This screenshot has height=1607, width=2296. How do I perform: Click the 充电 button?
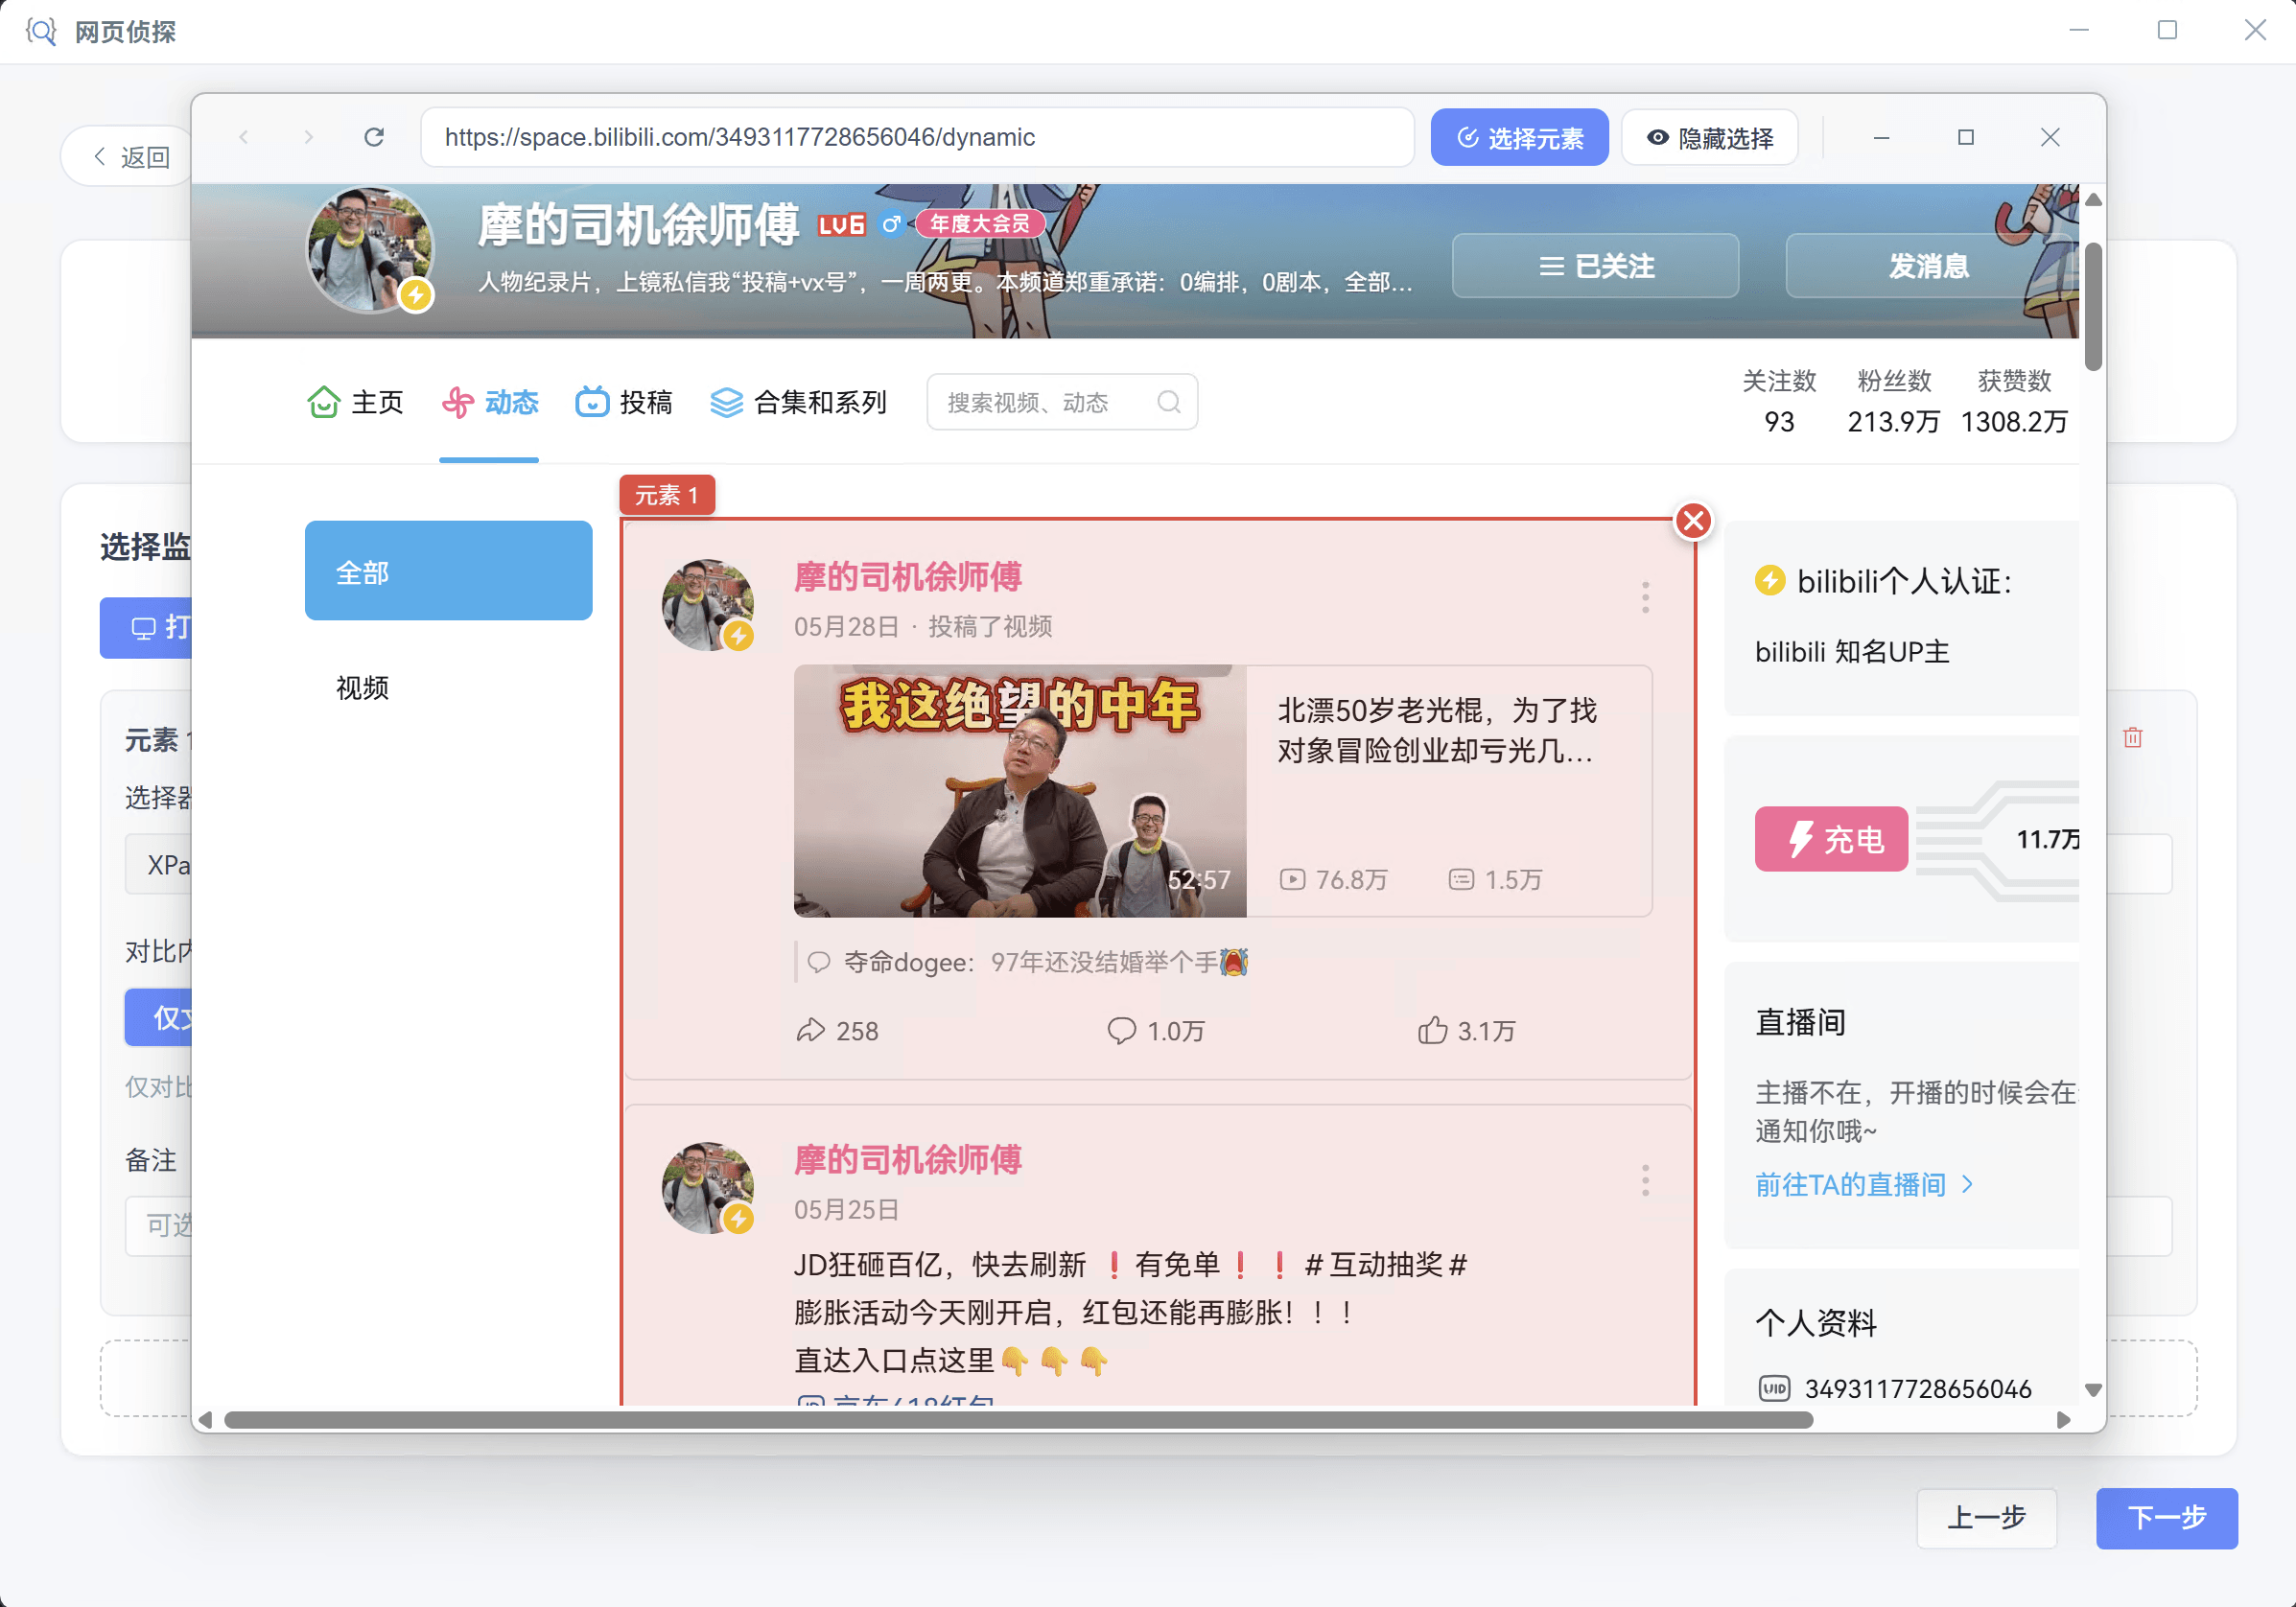pyautogui.click(x=1831, y=838)
